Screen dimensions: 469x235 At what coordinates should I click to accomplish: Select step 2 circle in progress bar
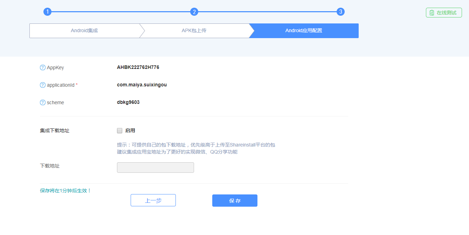194,12
